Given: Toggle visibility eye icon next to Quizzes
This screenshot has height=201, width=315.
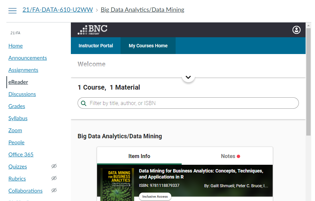Looking at the screenshot, I should [54, 166].
